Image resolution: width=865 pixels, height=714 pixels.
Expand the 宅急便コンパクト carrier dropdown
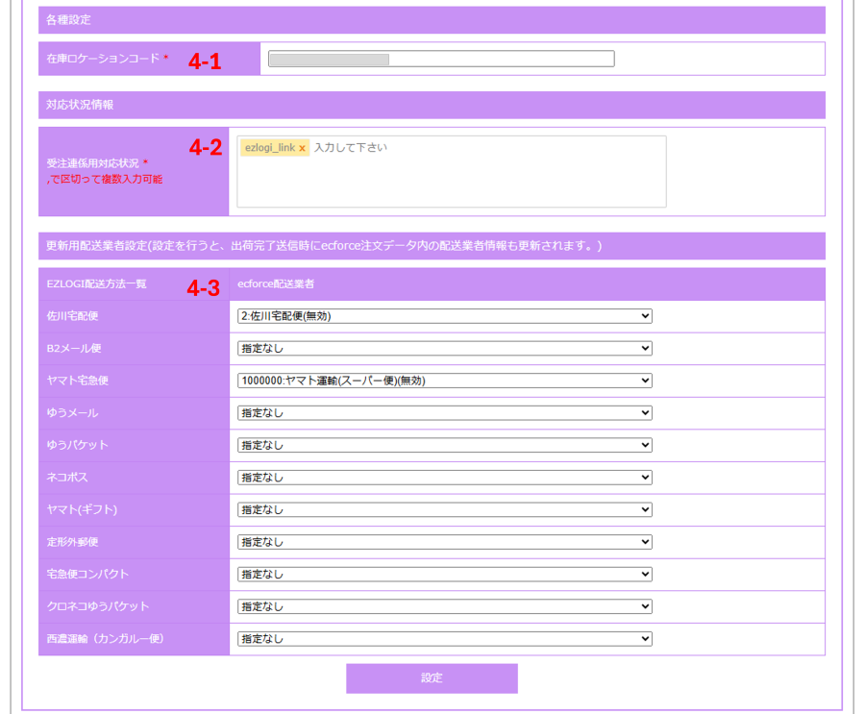[x=444, y=575]
